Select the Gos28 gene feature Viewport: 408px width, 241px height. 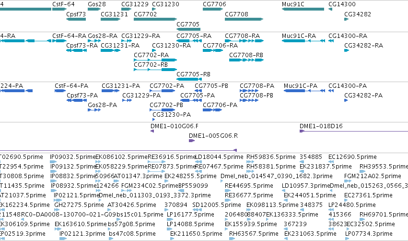pos(94,9)
